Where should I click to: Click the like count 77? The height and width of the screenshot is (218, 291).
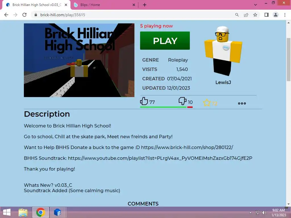pyautogui.click(x=152, y=102)
